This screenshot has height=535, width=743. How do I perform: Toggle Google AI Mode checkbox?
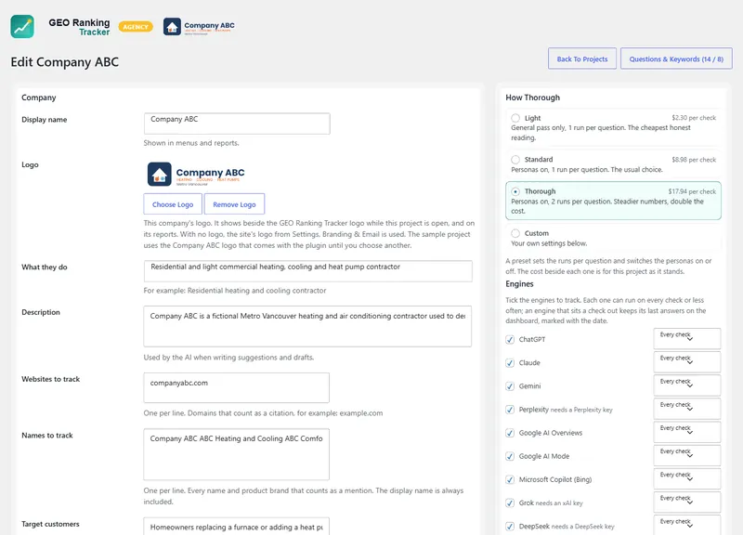pyautogui.click(x=510, y=456)
